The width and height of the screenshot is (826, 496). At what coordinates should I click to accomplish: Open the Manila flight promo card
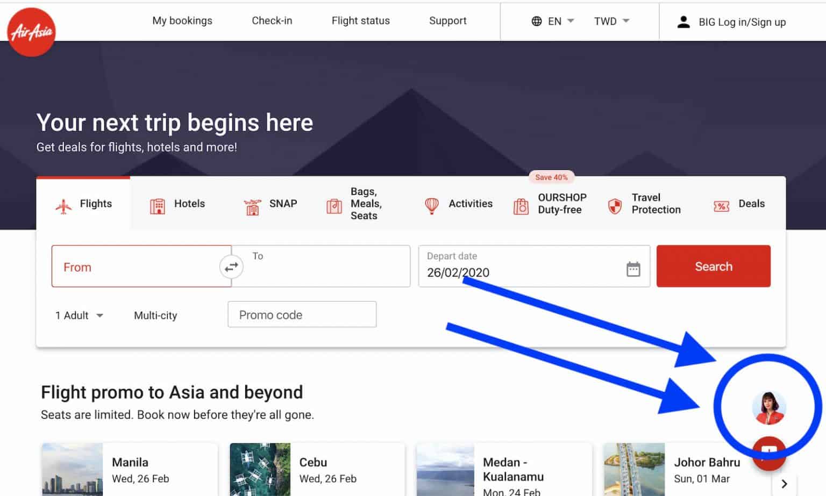coord(130,470)
